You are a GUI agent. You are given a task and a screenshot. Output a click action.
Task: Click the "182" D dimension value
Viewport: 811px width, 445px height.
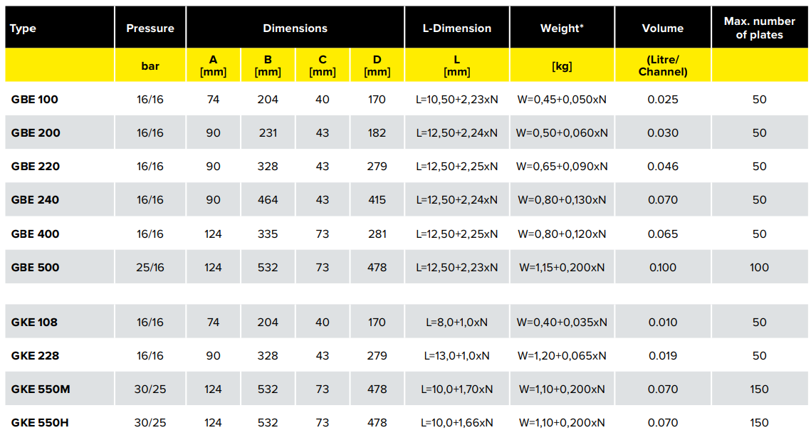(x=377, y=133)
